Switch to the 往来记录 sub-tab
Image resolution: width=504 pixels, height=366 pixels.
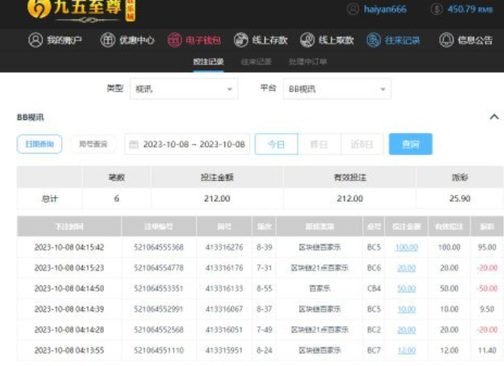tap(256, 61)
